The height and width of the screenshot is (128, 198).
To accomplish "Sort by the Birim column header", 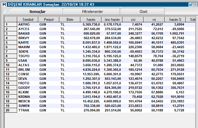I will tap(70, 20).
